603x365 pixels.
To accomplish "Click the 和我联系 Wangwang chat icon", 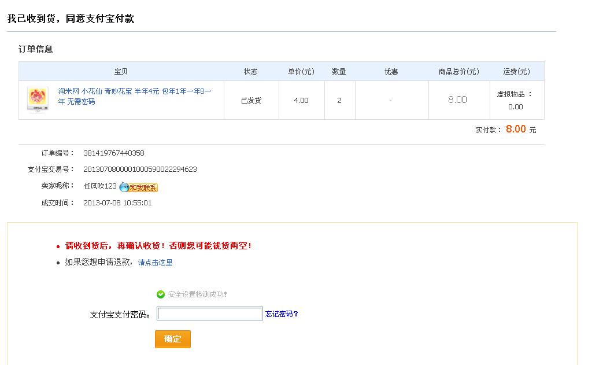I will 138,187.
